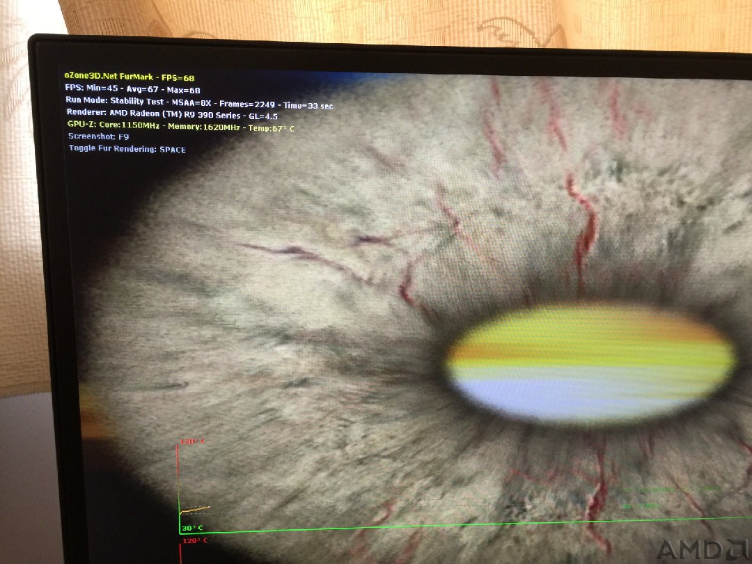752x564 pixels.
Task: Select the "Renderer: AMD Radeon (TM) R9 390 Series" line
Action: pos(172,115)
